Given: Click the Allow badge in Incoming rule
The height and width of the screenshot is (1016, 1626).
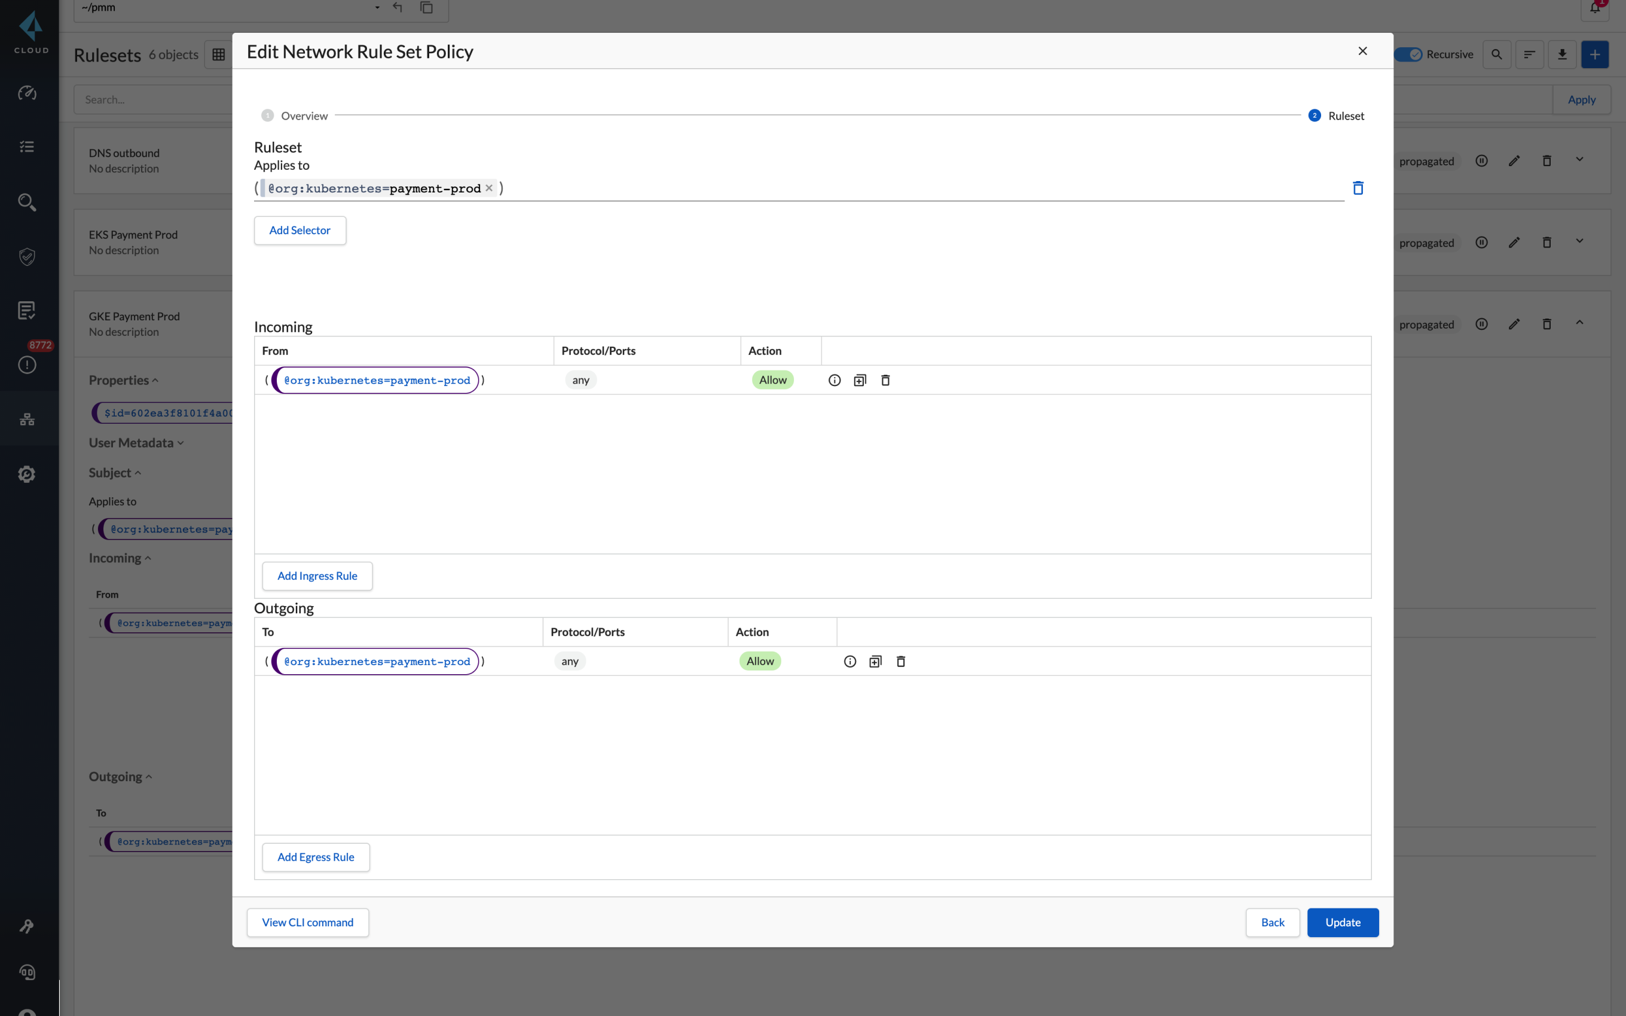Looking at the screenshot, I should click(x=772, y=380).
